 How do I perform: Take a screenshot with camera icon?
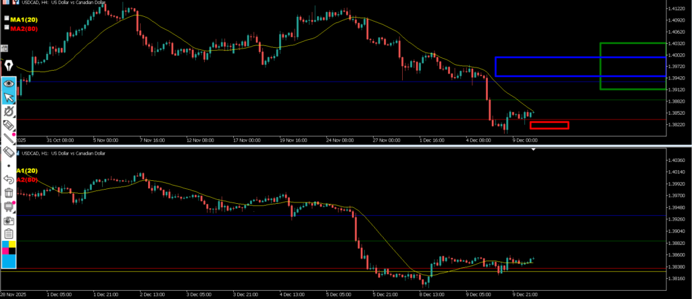9,221
